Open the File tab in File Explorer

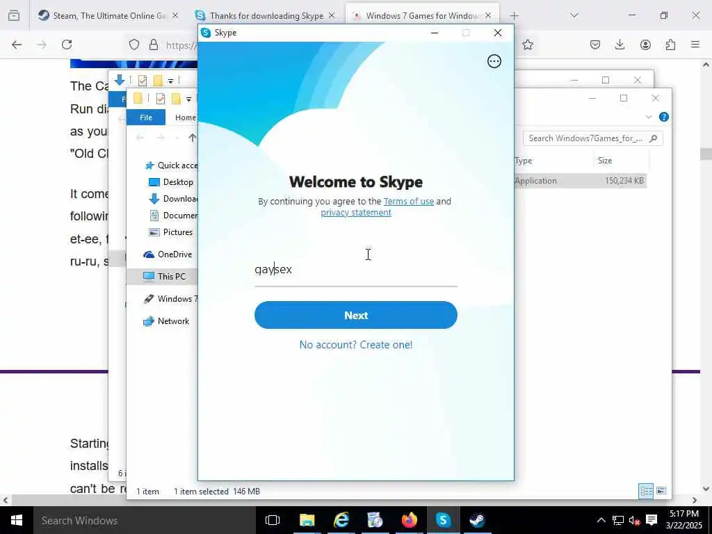146,117
